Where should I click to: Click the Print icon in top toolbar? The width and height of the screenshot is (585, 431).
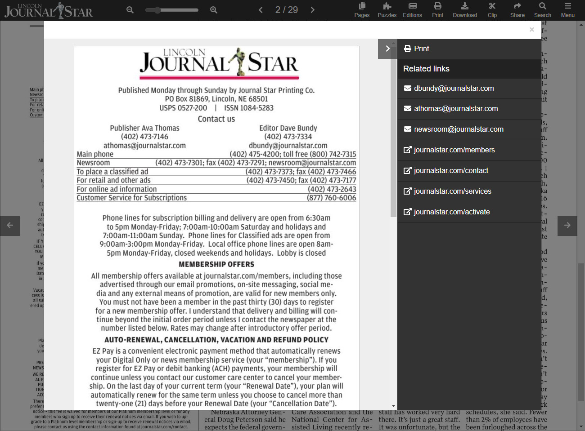[x=437, y=10]
